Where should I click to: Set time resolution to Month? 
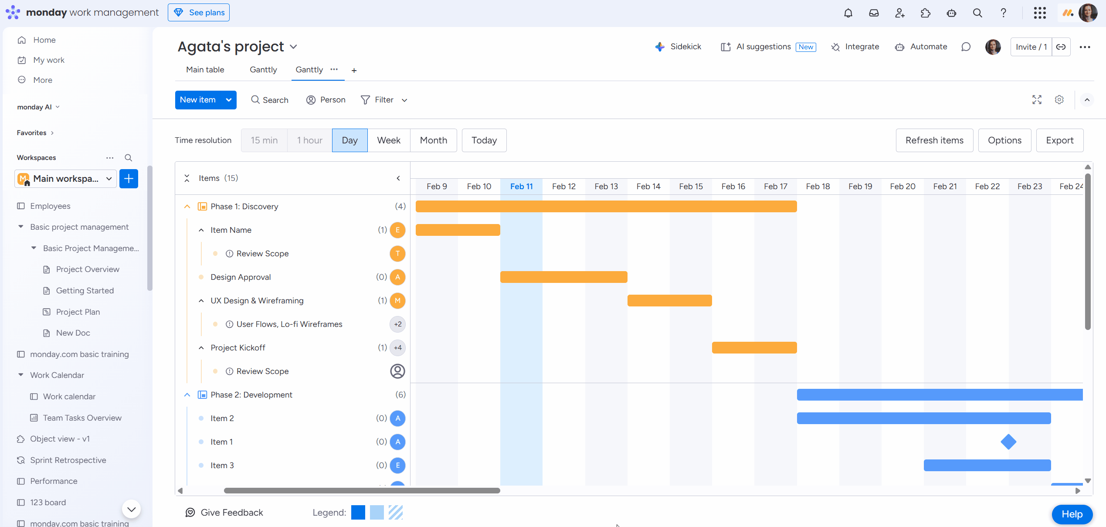tap(434, 140)
